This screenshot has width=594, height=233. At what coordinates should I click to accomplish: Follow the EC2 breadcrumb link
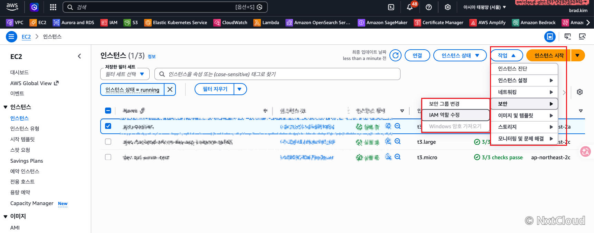(26, 37)
